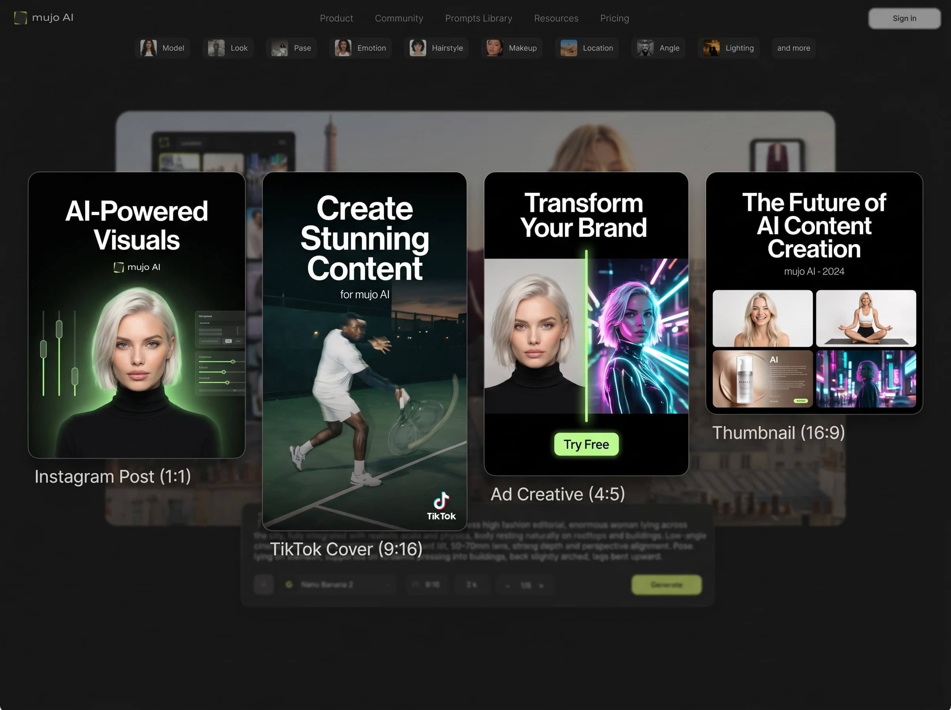Click the add attachment plus button in prompt bar
Image resolution: width=951 pixels, height=710 pixels.
264,584
